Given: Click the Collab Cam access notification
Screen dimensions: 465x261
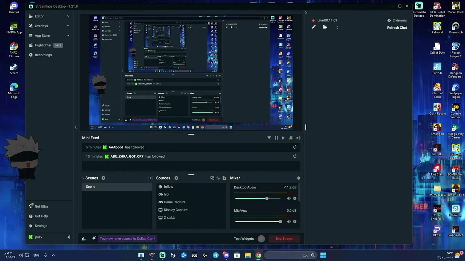Looking at the screenshot, I should point(128,239).
